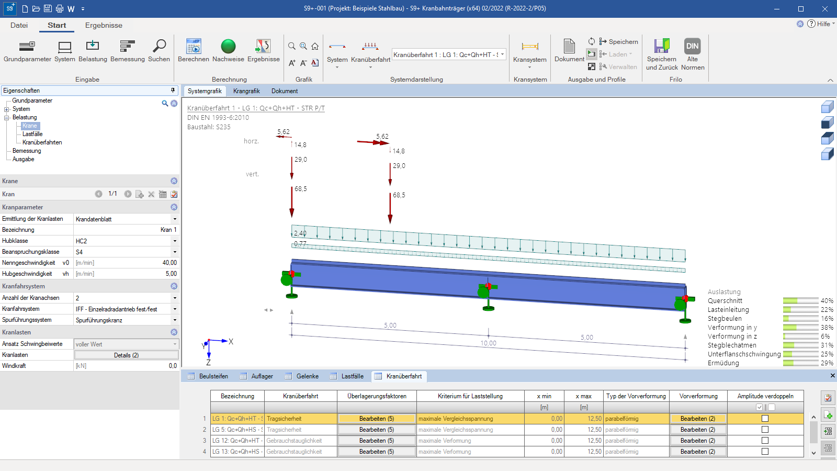Screen dimensions: 837x471
Task: Open Alte Normen DIN icon
Action: pos(693,54)
